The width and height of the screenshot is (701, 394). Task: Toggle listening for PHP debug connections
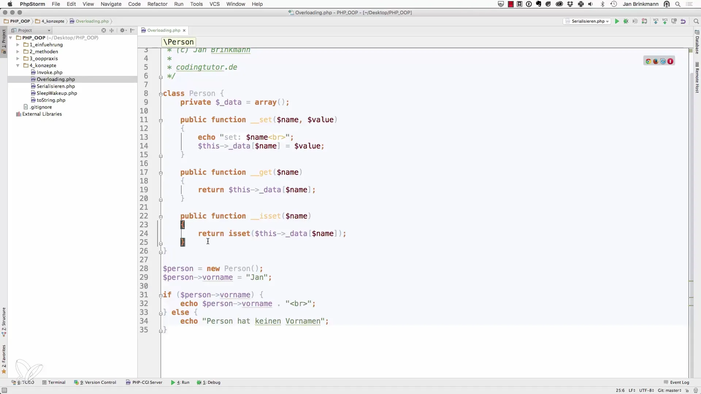(644, 21)
